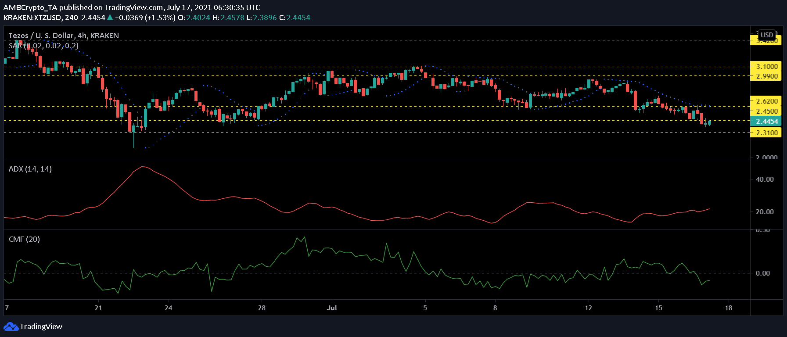Click the 21 date axis label
The image size is (787, 337).
[x=98, y=308]
